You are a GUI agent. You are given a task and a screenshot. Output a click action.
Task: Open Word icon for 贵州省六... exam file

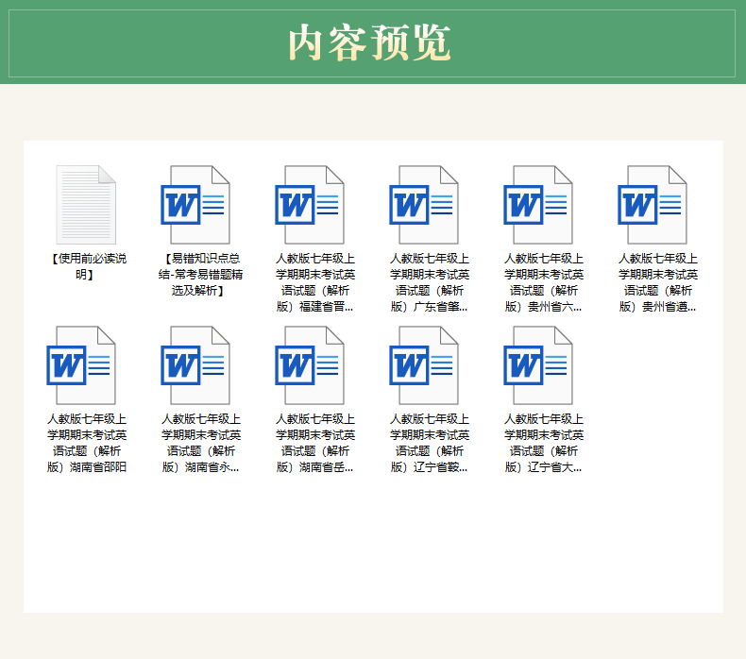(537, 205)
